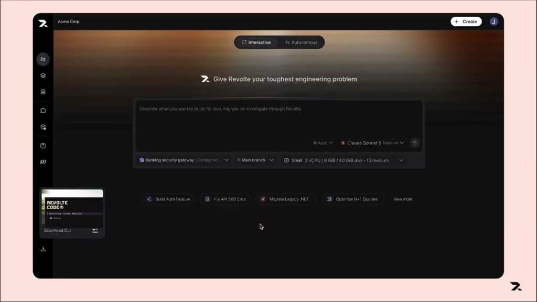This screenshot has width=537, height=302.
Task: Click the Claude Sonnet 5 model icon
Action: tap(343, 143)
